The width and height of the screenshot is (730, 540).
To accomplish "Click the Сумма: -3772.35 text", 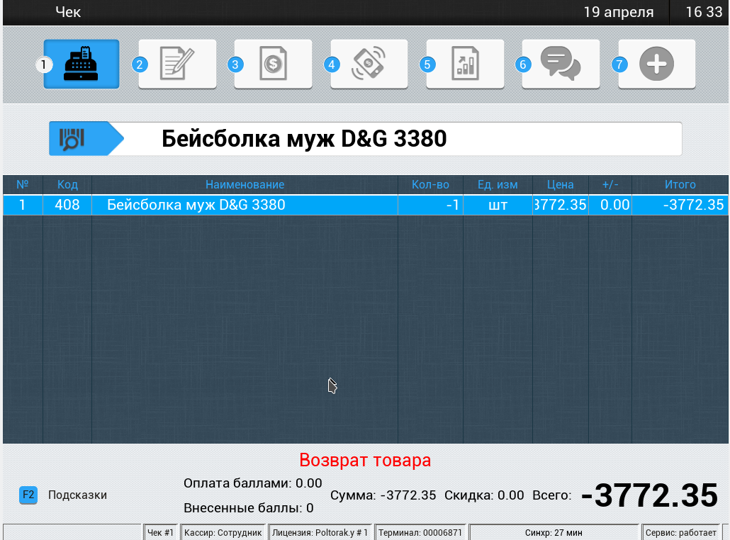I will point(383,495).
